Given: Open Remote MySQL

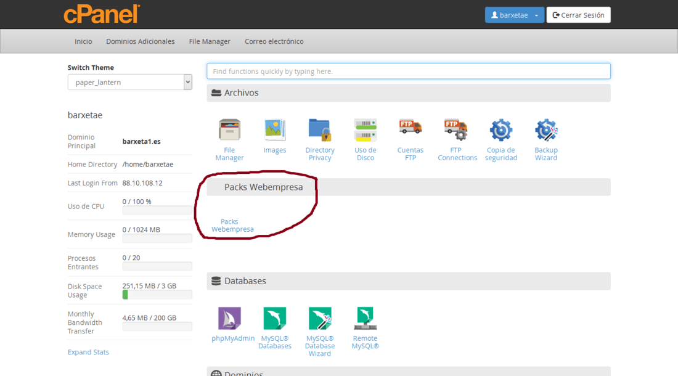Looking at the screenshot, I should tap(365, 318).
